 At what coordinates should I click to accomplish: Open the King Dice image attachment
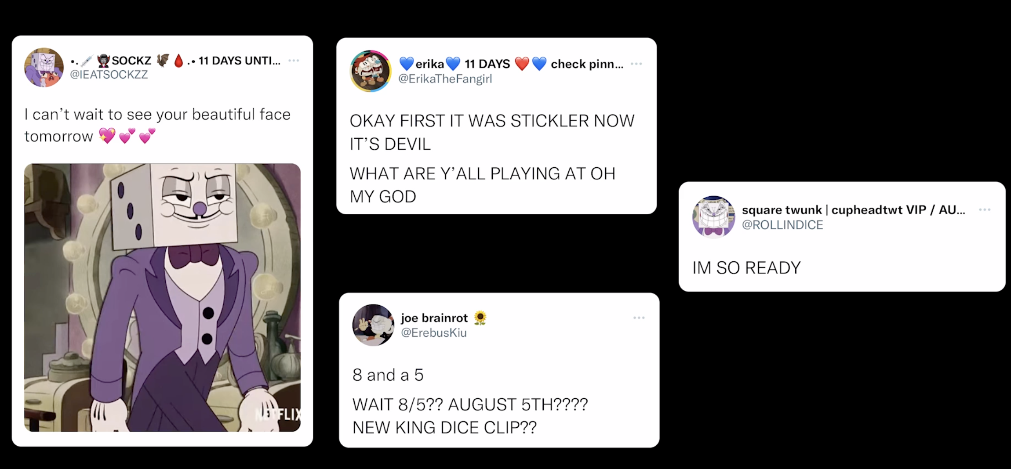(162, 297)
